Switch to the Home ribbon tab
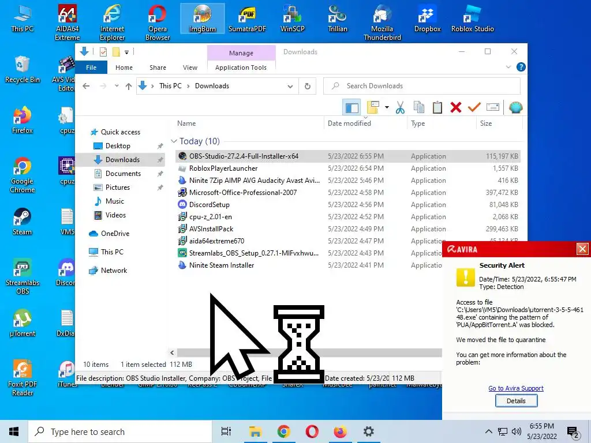This screenshot has height=443, width=591. 124,67
